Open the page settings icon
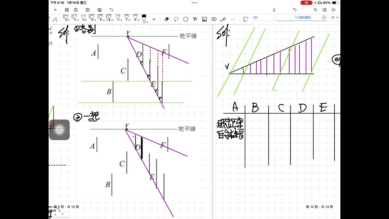The width and height of the screenshot is (389, 219). click(325, 10)
